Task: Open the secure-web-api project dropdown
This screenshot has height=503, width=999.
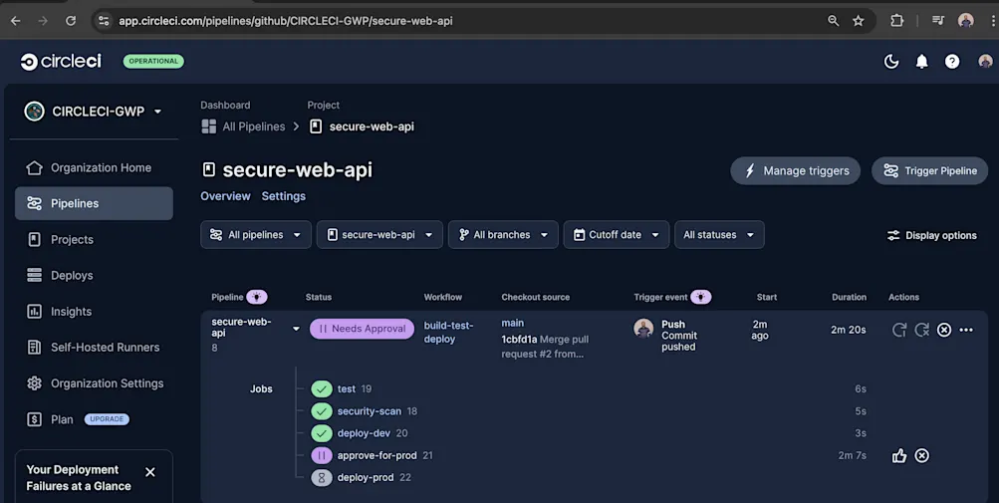Action: (x=379, y=235)
